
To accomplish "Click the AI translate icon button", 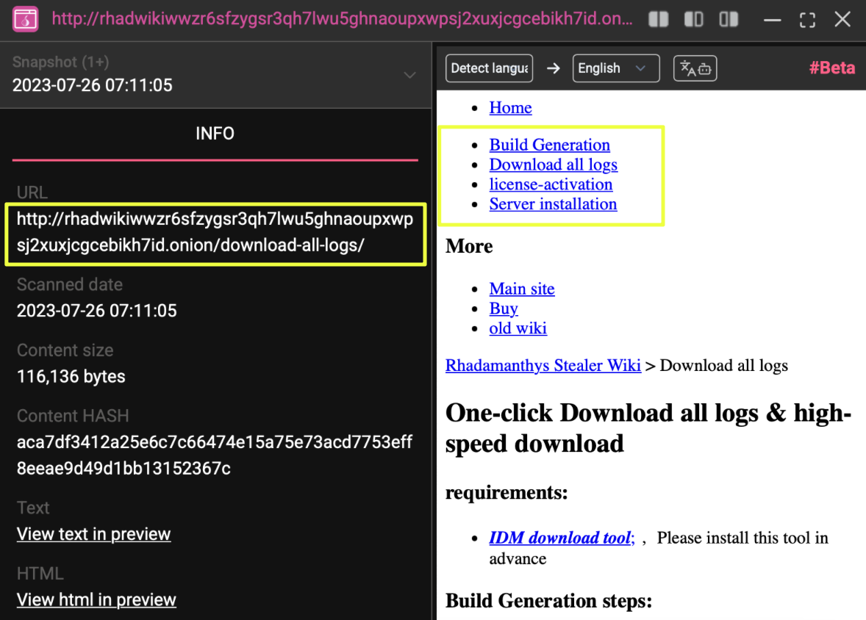I will [x=695, y=68].
